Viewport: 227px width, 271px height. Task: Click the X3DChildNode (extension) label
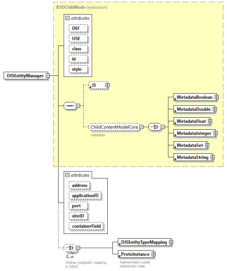[x=82, y=7]
